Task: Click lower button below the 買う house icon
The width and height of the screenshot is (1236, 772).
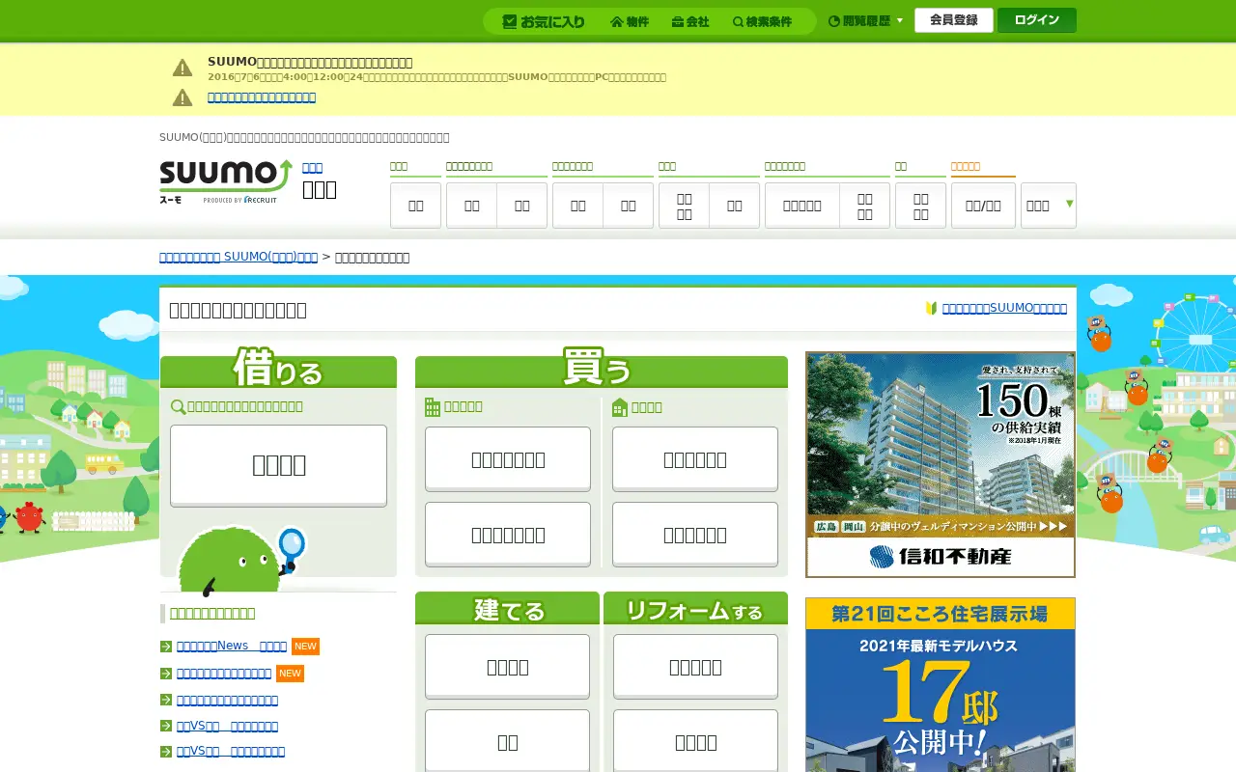Action: coord(695,535)
